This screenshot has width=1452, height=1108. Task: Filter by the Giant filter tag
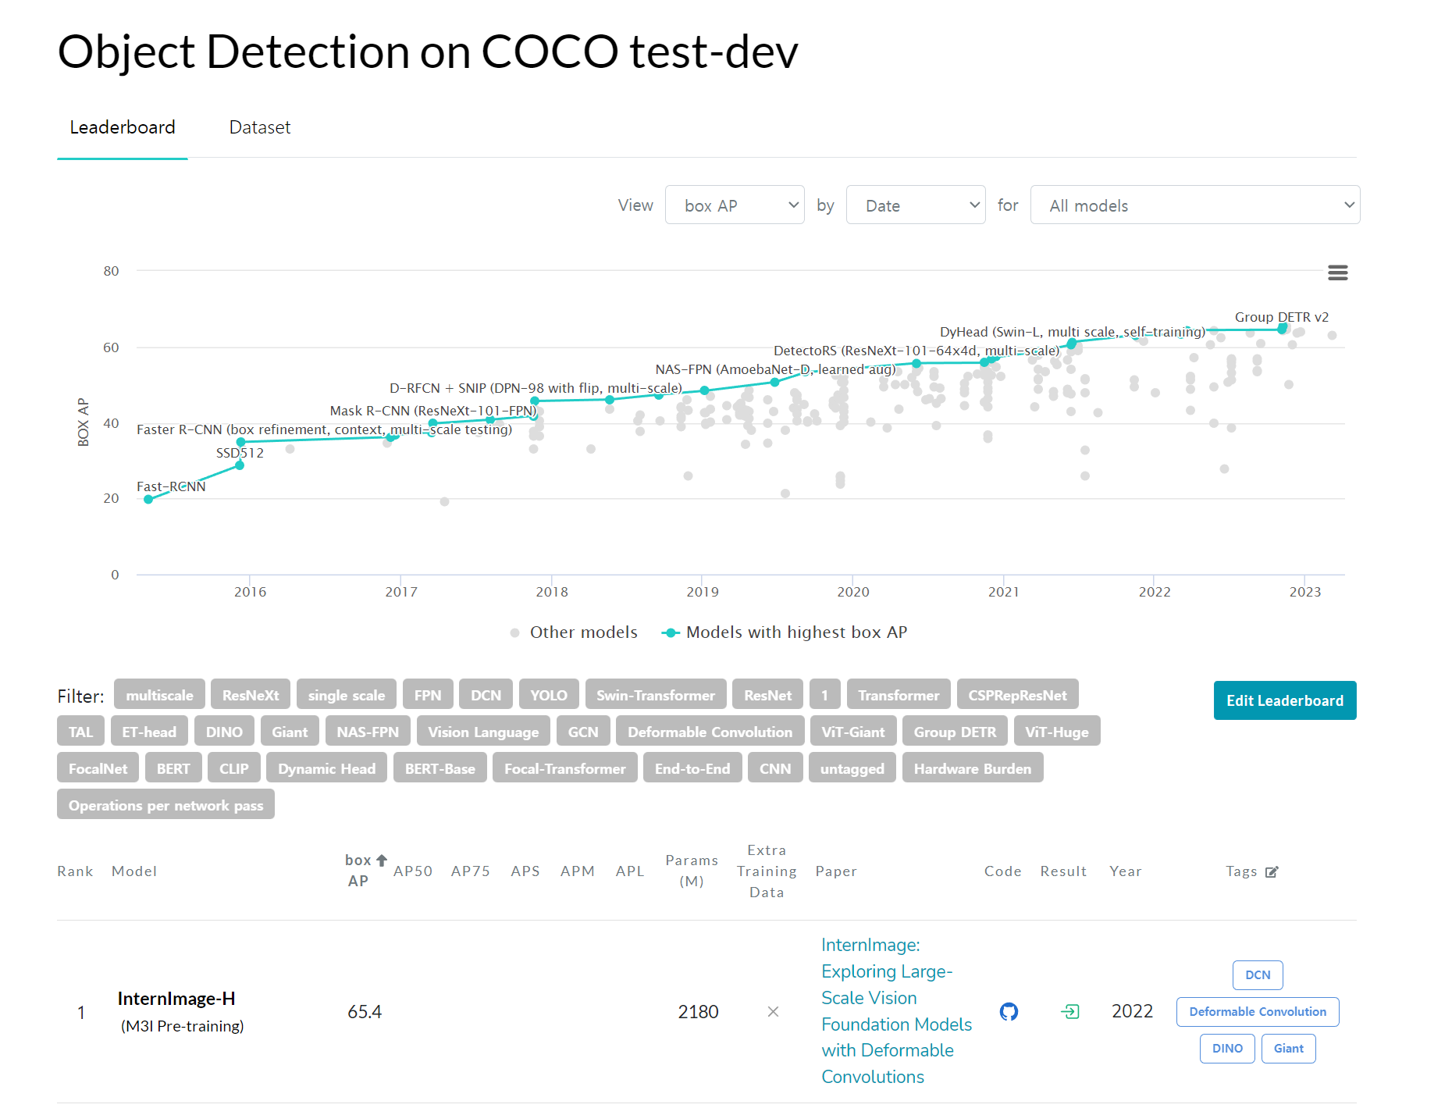point(290,732)
